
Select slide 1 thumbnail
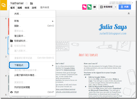pos(8,26)
